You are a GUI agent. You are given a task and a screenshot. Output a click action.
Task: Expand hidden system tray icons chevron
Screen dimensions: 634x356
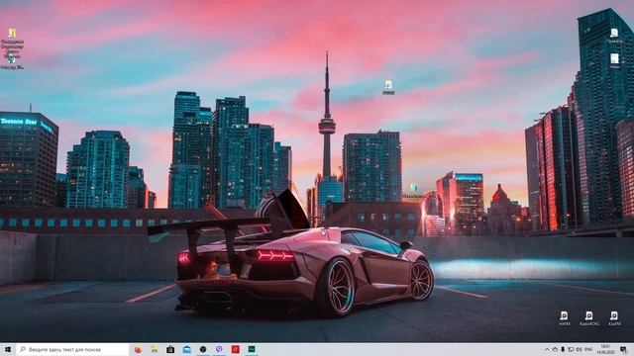(x=548, y=349)
